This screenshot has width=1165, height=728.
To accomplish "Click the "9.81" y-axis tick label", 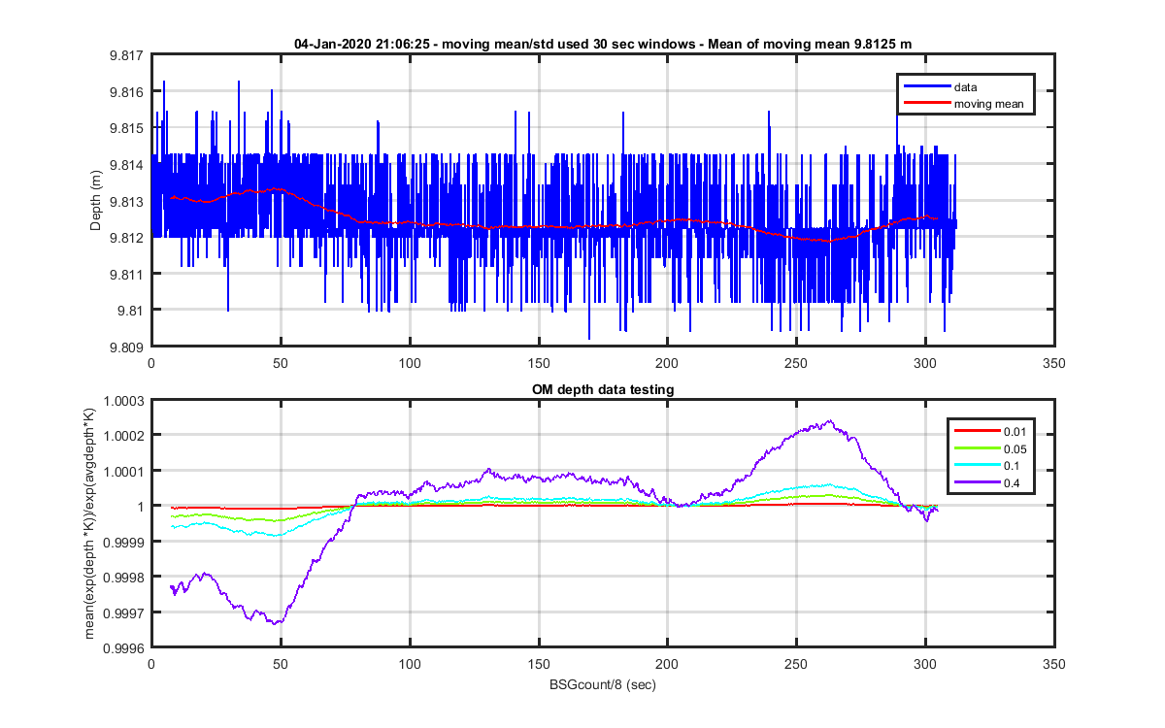I will (x=131, y=310).
